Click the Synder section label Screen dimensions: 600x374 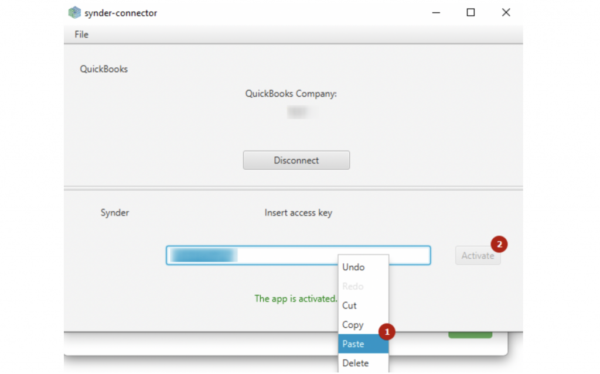point(115,212)
